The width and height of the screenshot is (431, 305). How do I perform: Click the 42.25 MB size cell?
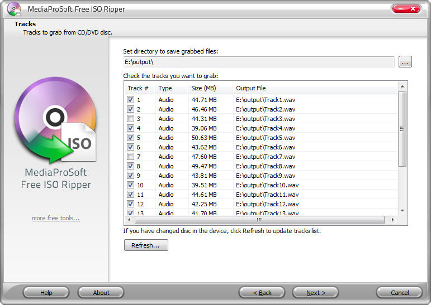point(204,204)
